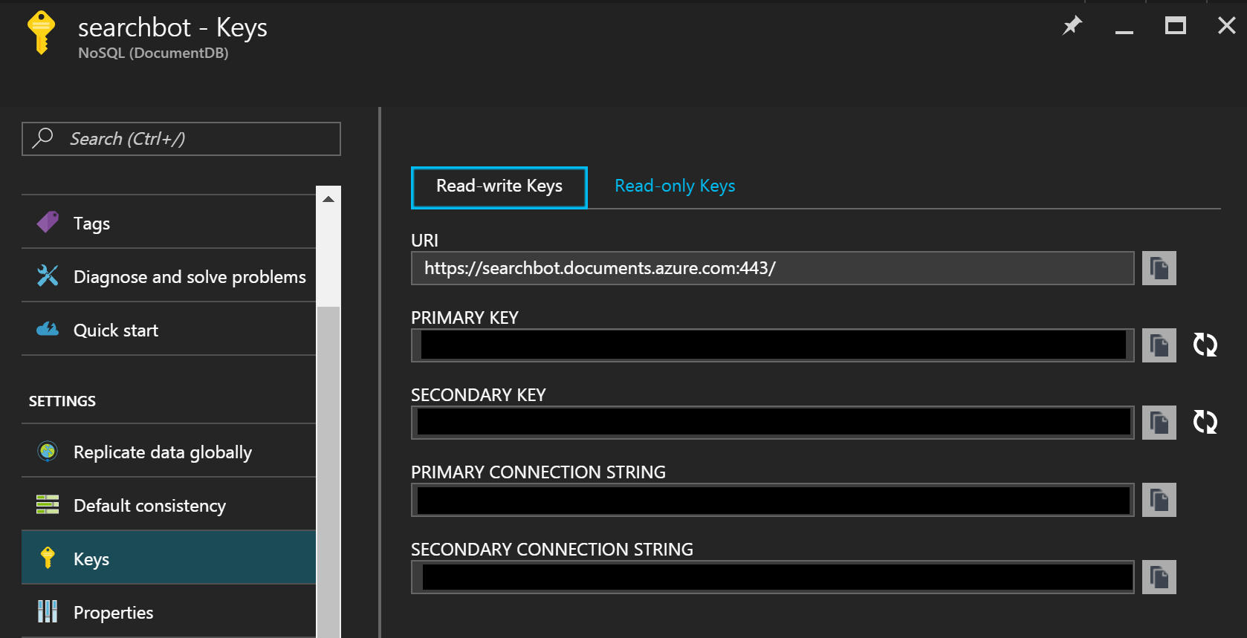Open Properties settings item
1247x638 pixels.
169,611
